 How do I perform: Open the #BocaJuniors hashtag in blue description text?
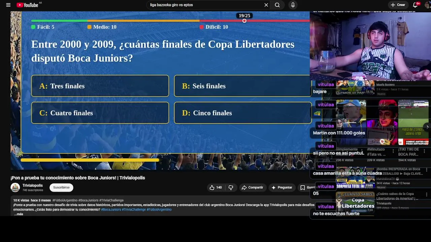[111, 209]
